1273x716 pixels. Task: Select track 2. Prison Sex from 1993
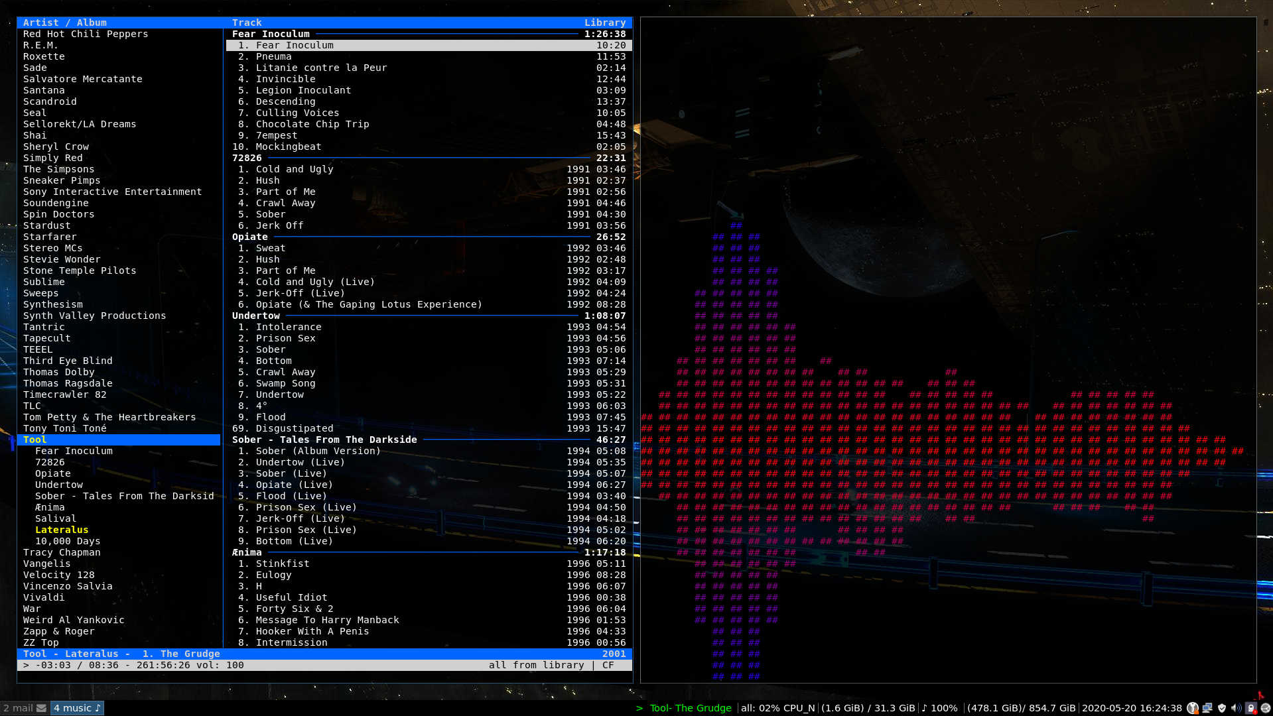(x=429, y=338)
